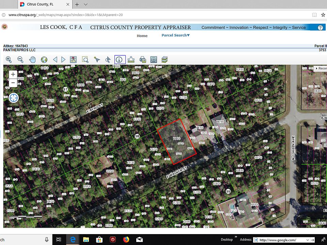Choose the select parcel pointer tool

click(x=97, y=60)
